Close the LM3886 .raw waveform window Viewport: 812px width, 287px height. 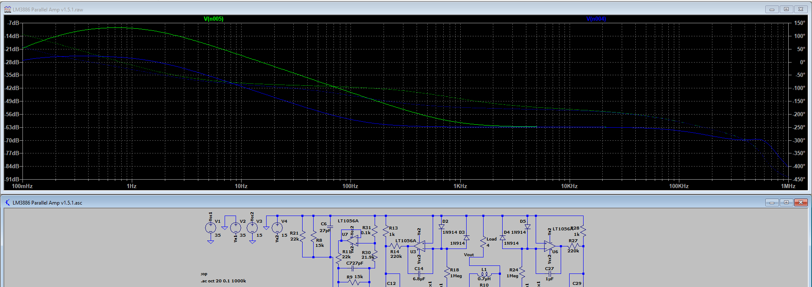801,9
